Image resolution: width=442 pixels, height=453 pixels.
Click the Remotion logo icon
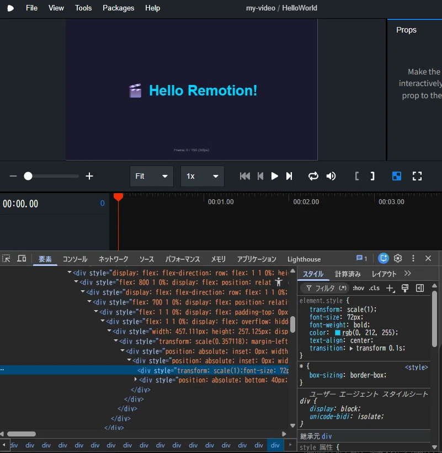click(10, 8)
